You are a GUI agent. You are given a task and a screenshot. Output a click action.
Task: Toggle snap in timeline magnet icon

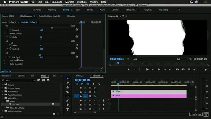[x=82, y=84]
